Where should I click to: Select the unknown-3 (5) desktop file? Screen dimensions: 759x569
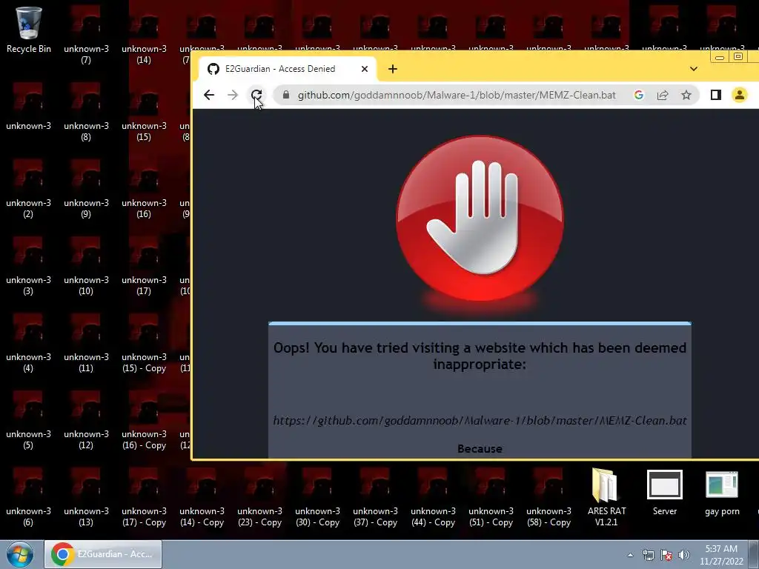pos(29,420)
